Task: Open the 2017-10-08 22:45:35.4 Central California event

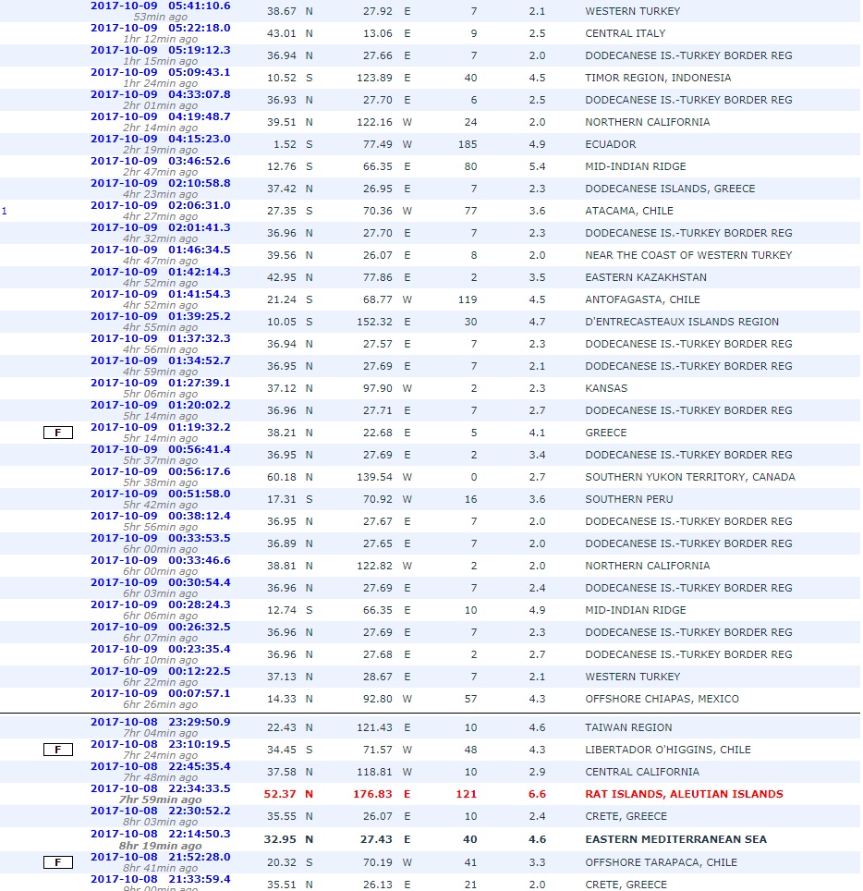Action: [x=161, y=766]
